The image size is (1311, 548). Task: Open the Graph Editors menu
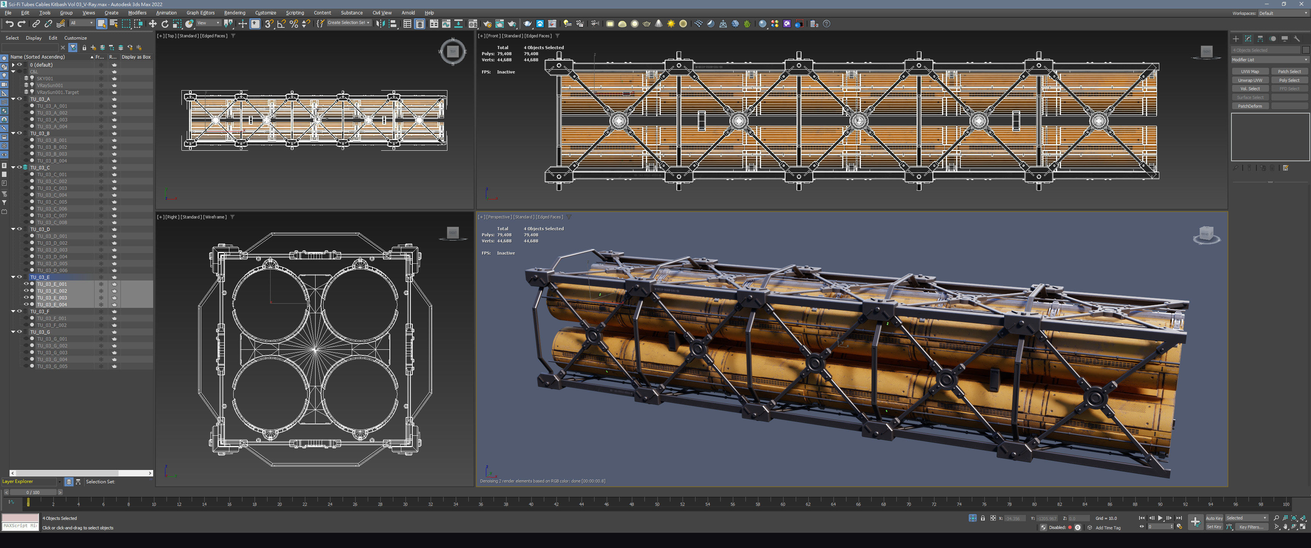point(200,13)
